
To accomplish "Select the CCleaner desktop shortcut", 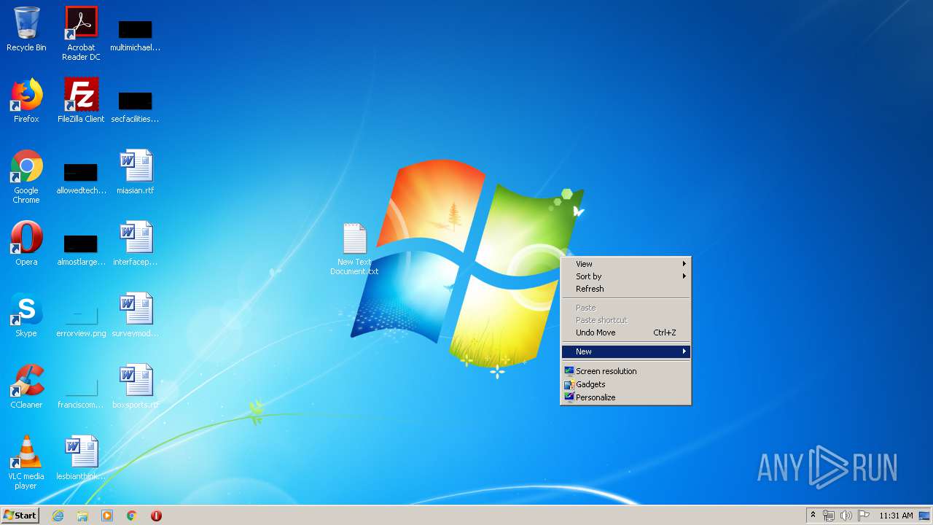I will pos(26,386).
